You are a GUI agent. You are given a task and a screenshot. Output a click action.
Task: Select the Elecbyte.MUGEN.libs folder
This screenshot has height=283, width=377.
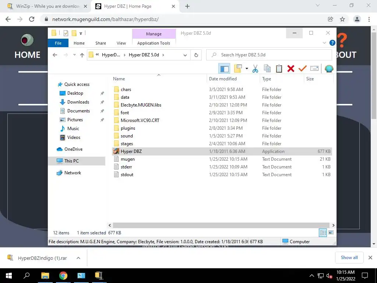coord(141,105)
